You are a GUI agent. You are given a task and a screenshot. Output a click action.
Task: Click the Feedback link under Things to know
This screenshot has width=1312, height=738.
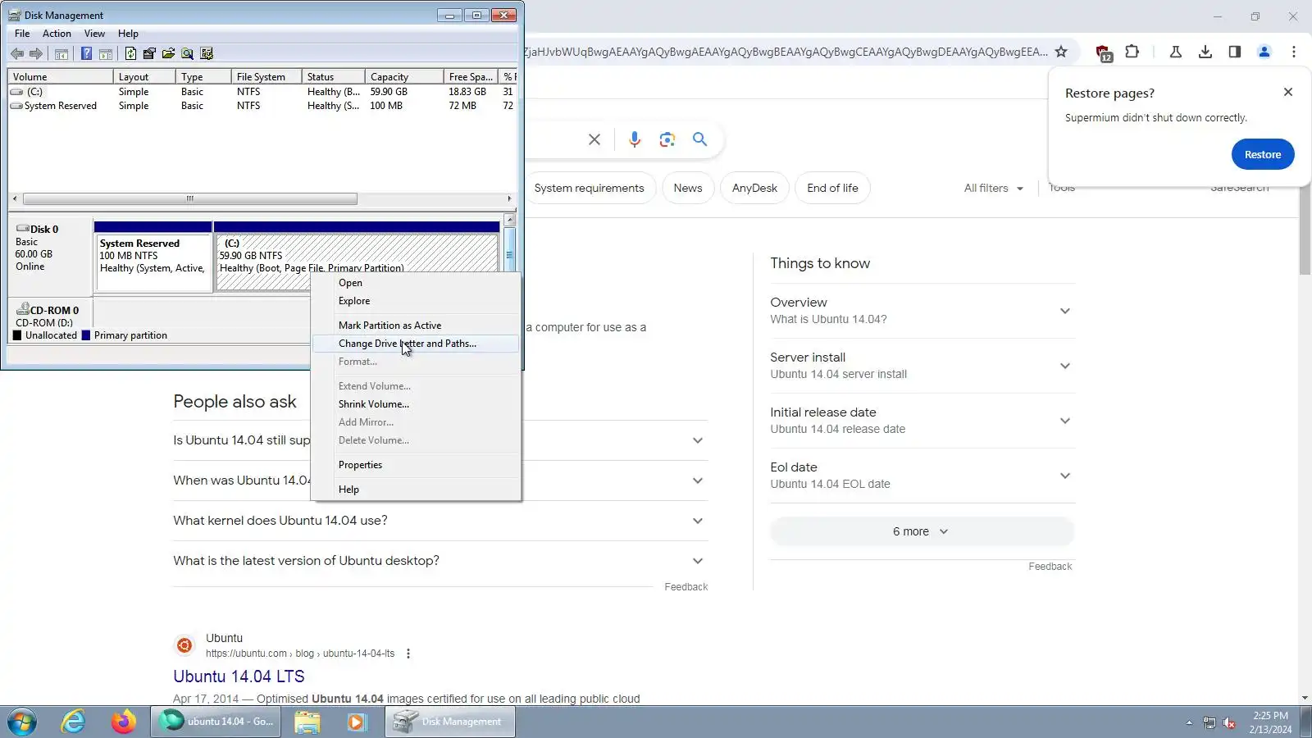tap(1050, 567)
